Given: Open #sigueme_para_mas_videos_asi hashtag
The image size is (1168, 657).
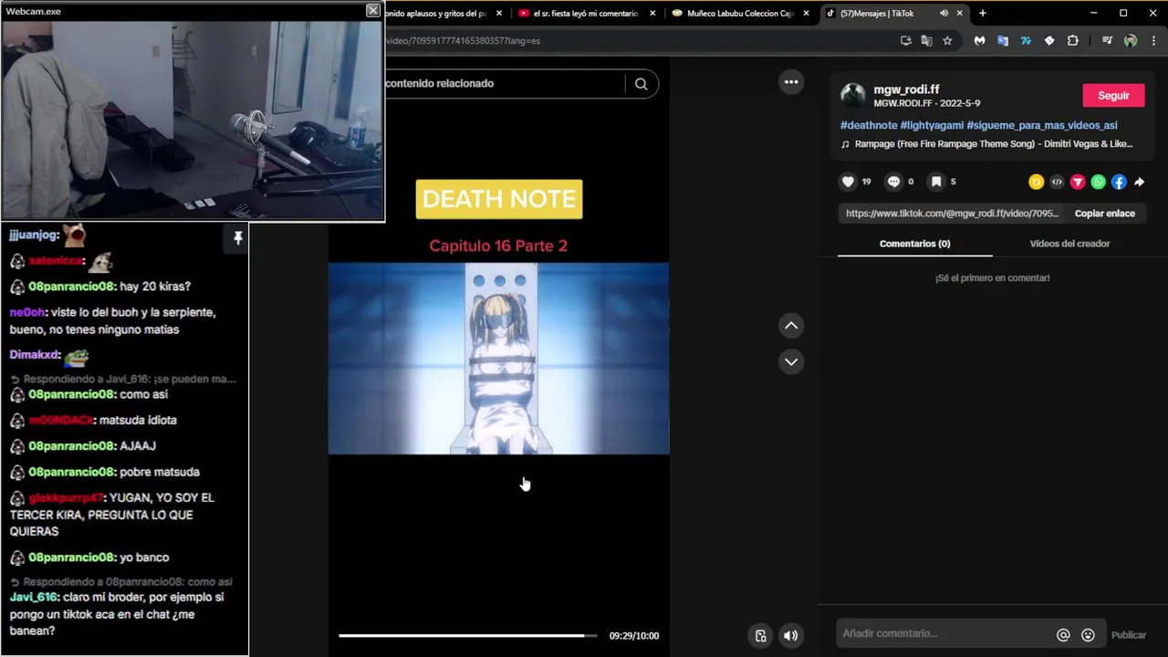Looking at the screenshot, I should coord(1042,125).
